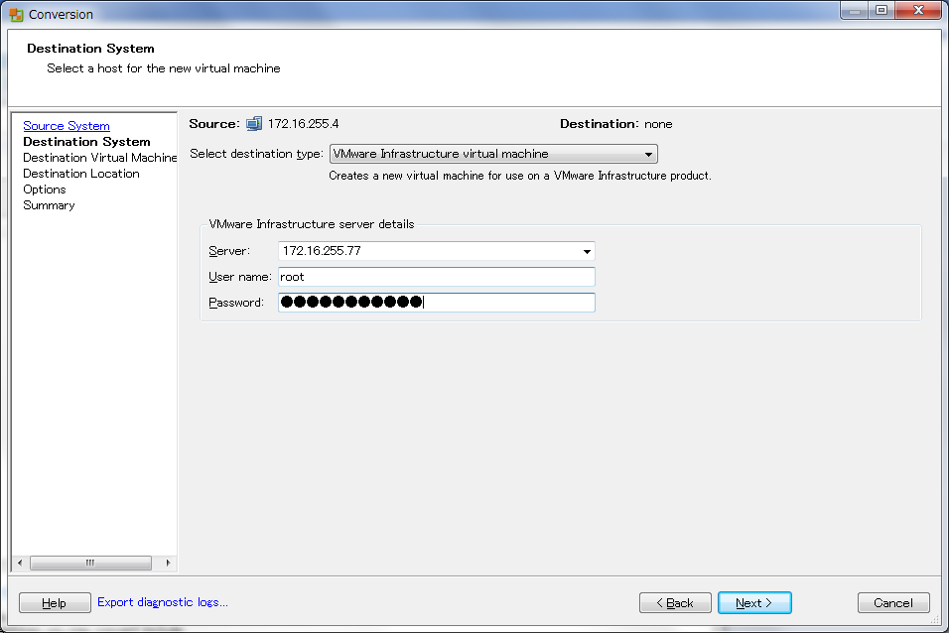Click the Help button

[x=55, y=603]
